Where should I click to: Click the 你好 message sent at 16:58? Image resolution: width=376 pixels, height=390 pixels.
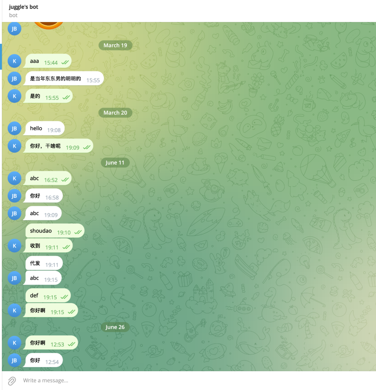(43, 196)
